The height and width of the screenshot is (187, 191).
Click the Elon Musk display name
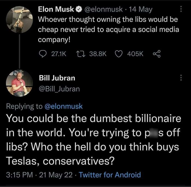(x=56, y=10)
